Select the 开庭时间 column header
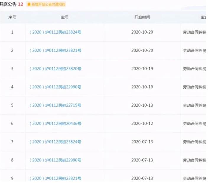Image resolution: width=208 pixels, height=183 pixels. pos(142,17)
